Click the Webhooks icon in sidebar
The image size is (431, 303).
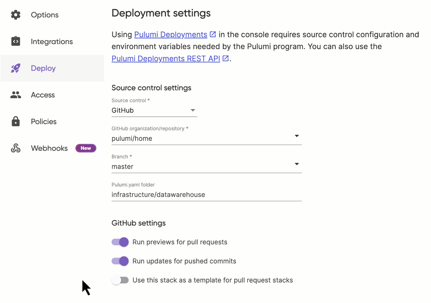[16, 148]
